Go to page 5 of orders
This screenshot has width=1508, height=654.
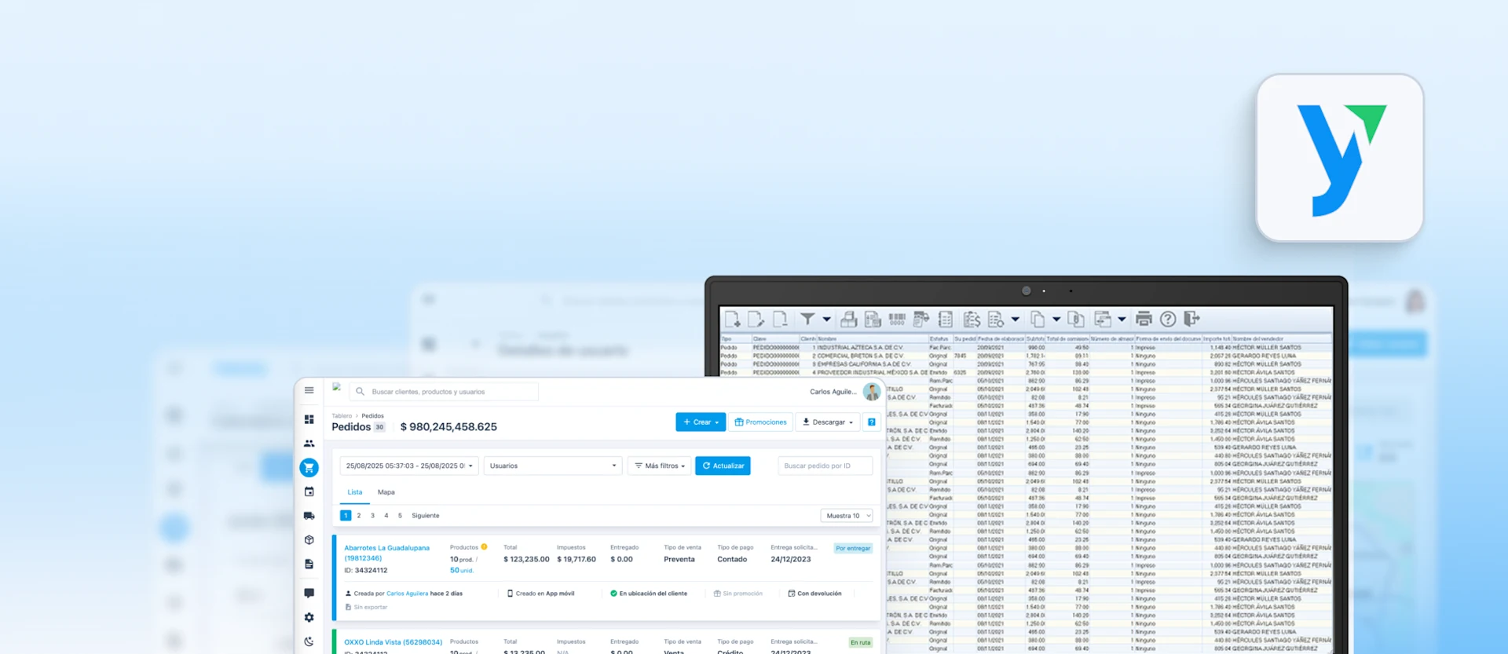[x=400, y=516]
